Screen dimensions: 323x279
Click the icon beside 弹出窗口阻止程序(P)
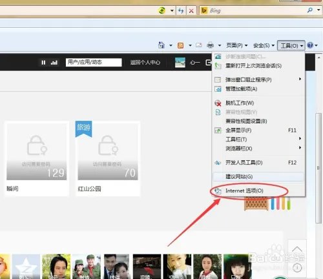tap(218, 79)
